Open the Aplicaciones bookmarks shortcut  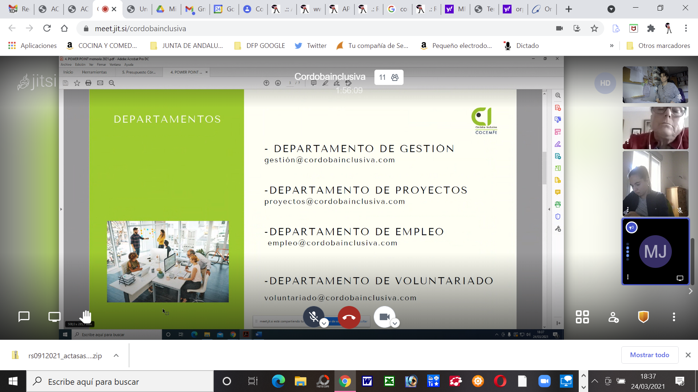click(33, 46)
